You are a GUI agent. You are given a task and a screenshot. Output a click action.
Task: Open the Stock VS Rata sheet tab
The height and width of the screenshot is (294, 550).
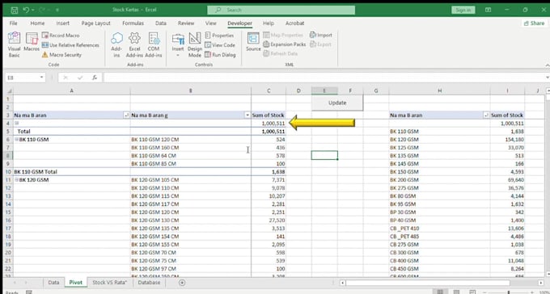point(109,283)
